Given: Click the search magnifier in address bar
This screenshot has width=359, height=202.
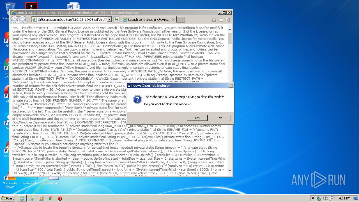Looking at the screenshot, I should (x=105, y=20).
